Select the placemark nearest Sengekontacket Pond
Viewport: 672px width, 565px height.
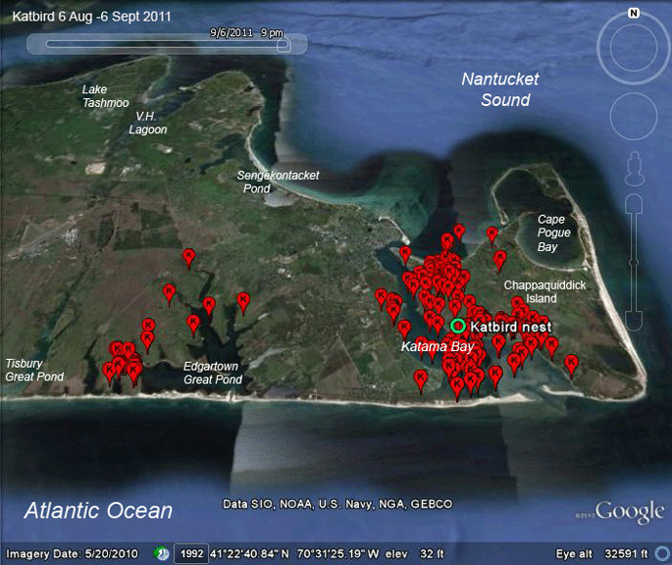pyautogui.click(x=189, y=257)
